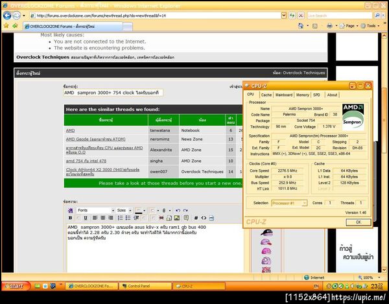This screenshot has height=304, width=389.
Task: Click the Print icon in IE toolbar
Action: click(x=329, y=26)
